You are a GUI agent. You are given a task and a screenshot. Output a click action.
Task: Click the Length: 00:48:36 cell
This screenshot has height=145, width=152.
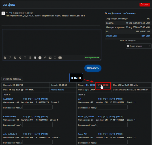pyautogui.click(x=63, y=85)
